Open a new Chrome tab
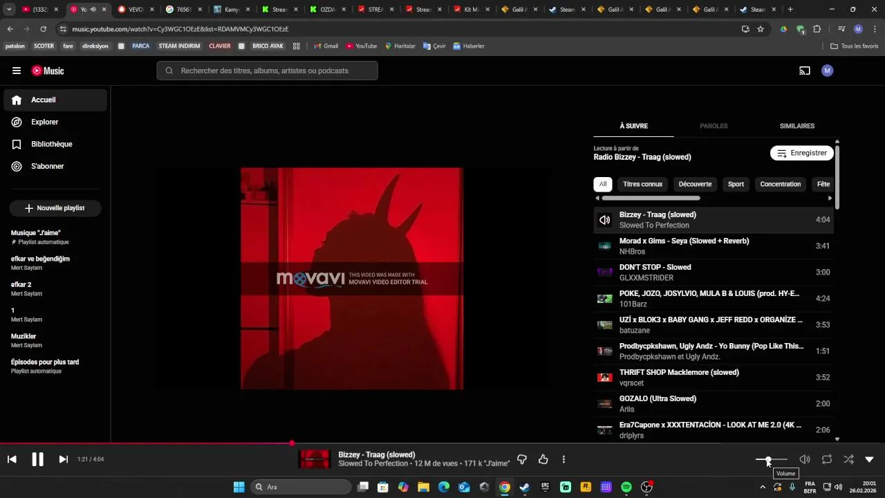Image resolution: width=885 pixels, height=498 pixels. point(790,10)
